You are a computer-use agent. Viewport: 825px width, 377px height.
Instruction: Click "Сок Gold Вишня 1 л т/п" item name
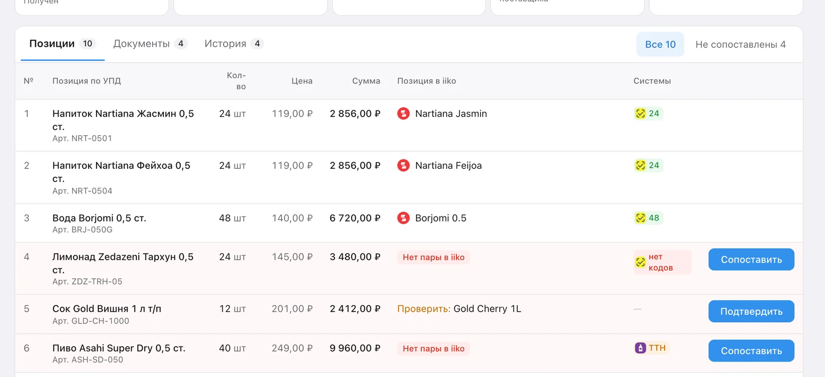coord(107,309)
